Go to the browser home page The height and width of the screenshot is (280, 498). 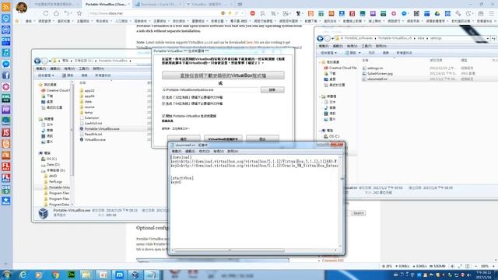coord(56,13)
